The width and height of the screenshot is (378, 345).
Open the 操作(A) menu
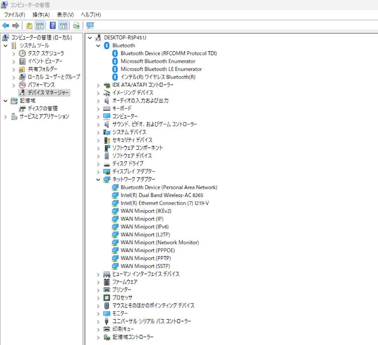[x=41, y=15]
